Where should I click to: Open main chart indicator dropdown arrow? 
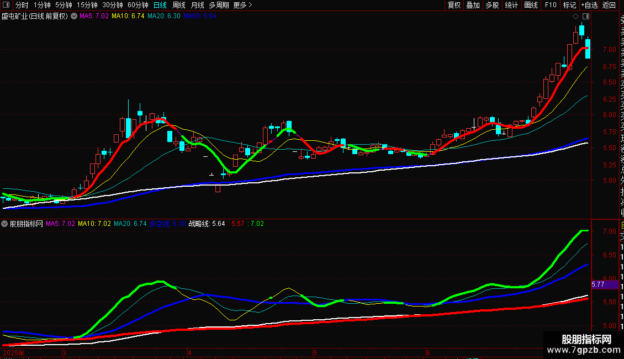point(74,17)
